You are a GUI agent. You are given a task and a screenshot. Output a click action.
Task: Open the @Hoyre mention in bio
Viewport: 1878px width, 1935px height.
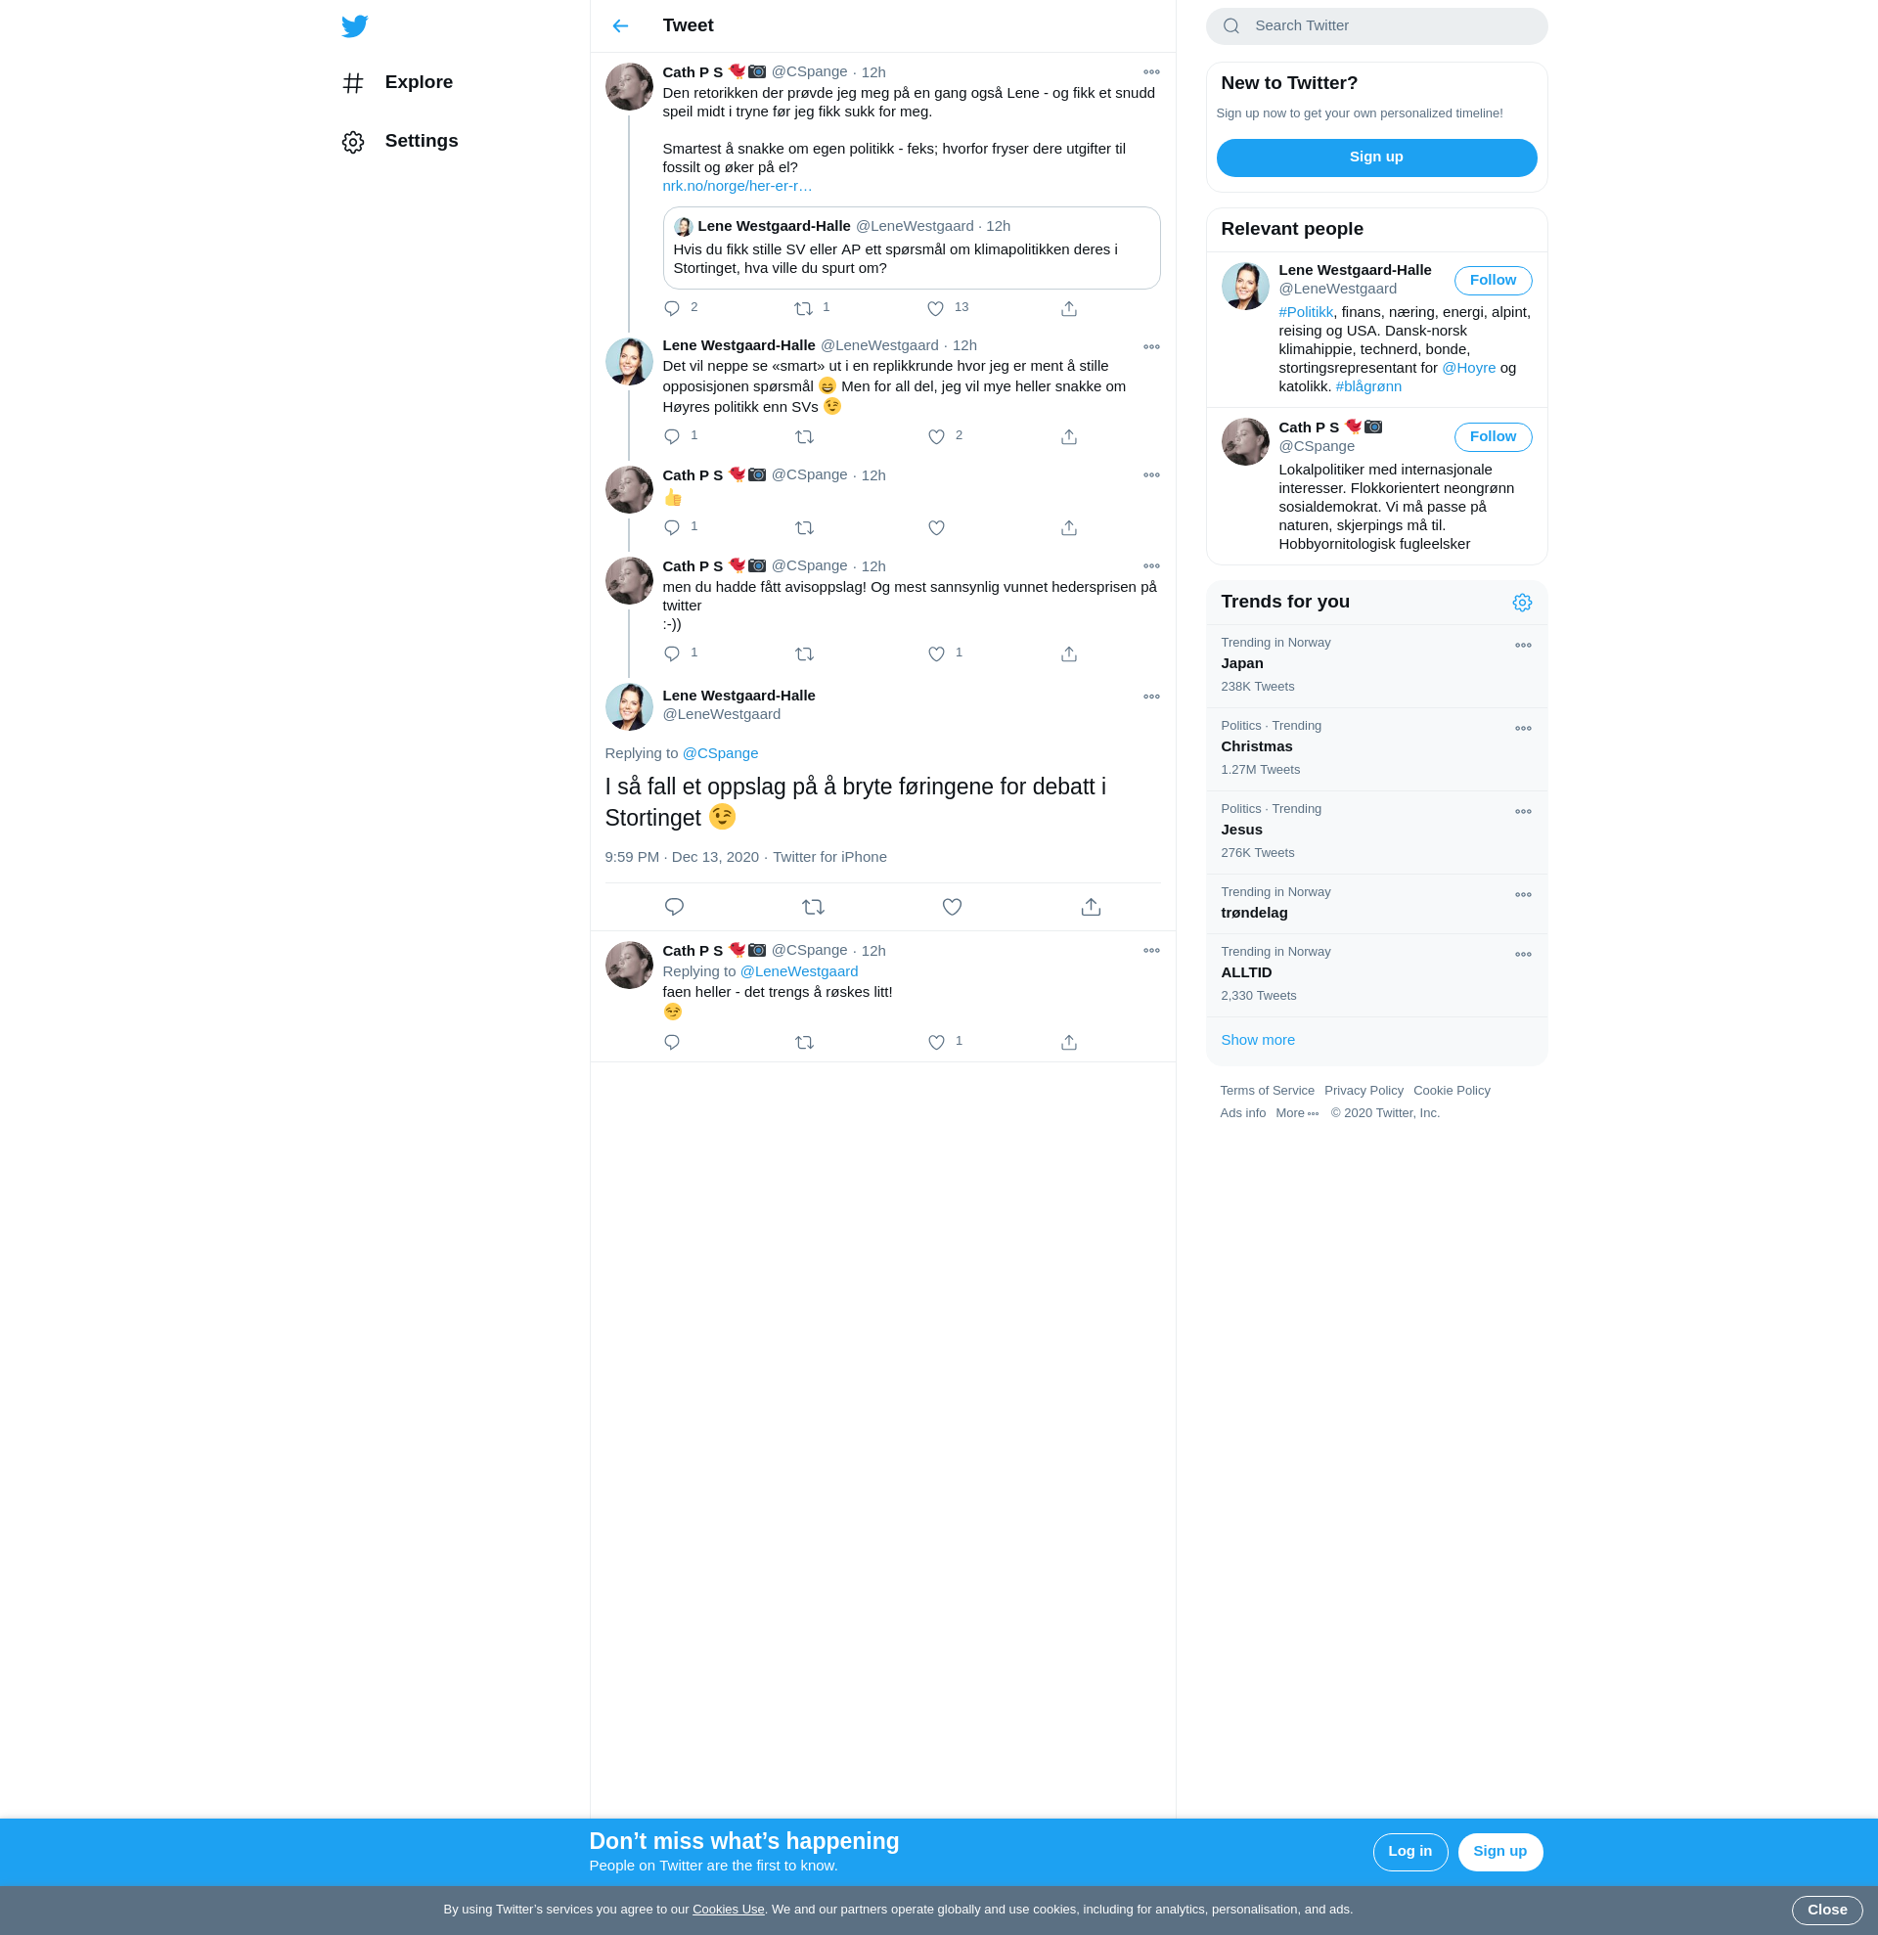pos(1467,367)
